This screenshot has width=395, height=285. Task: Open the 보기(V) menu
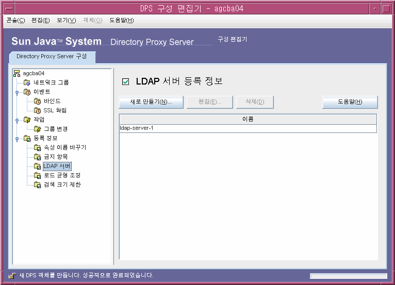pyautogui.click(x=66, y=20)
